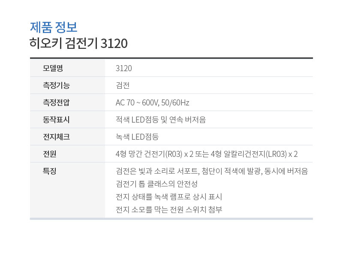Click the 3120 model value
This screenshot has width=343, height=255.
(124, 68)
